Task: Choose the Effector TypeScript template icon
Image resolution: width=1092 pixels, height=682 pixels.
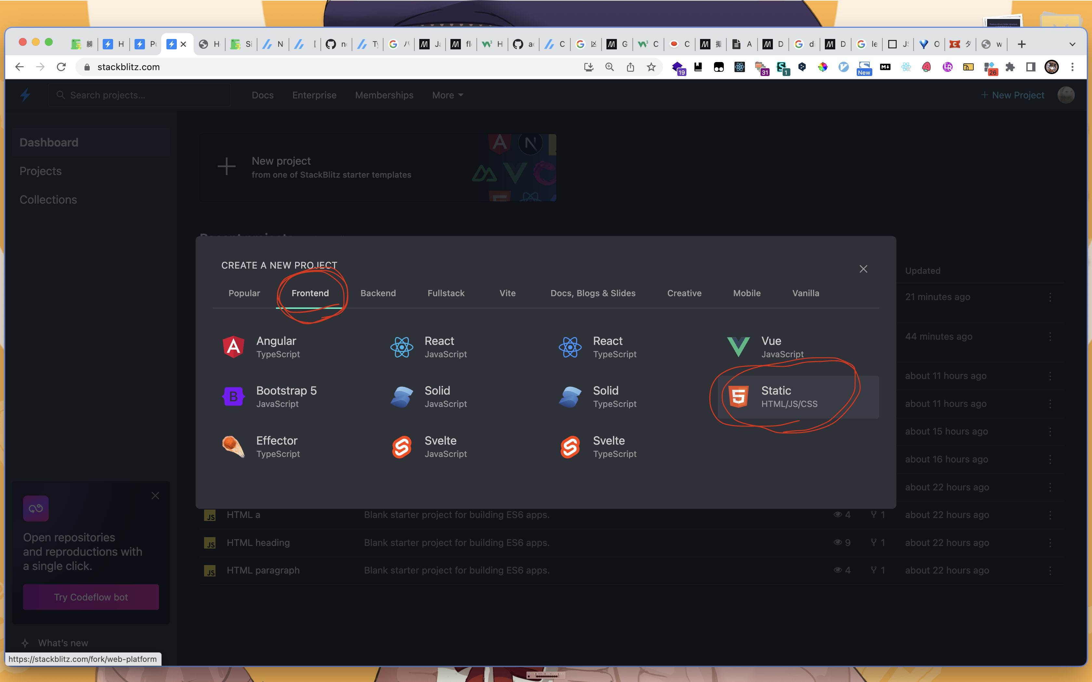Action: (233, 447)
